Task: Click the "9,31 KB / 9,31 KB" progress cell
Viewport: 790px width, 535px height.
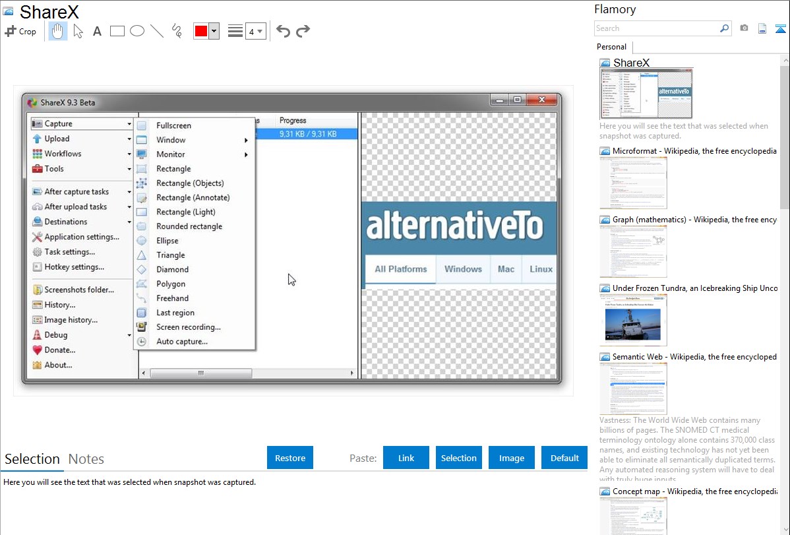Action: point(308,134)
